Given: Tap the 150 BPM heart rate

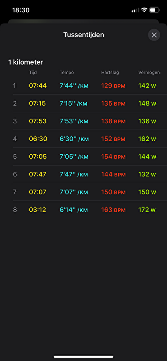Looking at the screenshot, I should click(113, 192).
